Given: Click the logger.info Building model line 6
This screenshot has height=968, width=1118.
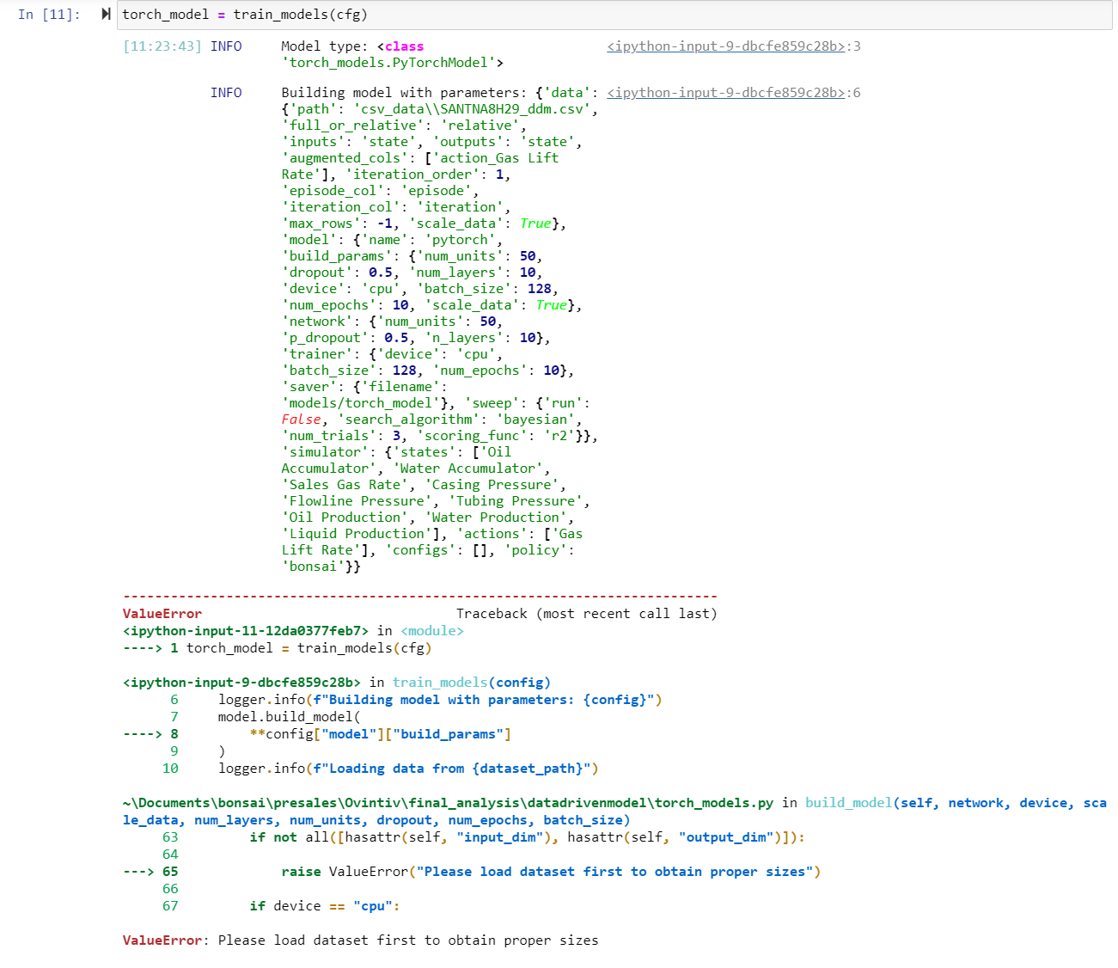Looking at the screenshot, I should pyautogui.click(x=440, y=700).
